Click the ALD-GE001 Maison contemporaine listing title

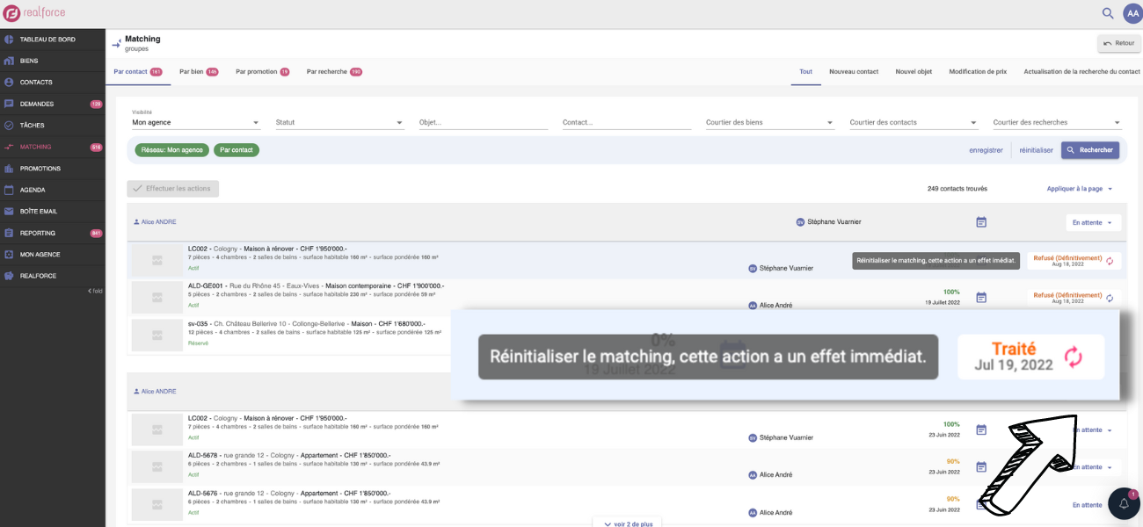click(317, 286)
